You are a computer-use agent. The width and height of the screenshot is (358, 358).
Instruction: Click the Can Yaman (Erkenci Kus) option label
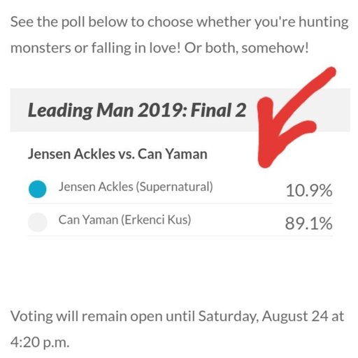(124, 220)
